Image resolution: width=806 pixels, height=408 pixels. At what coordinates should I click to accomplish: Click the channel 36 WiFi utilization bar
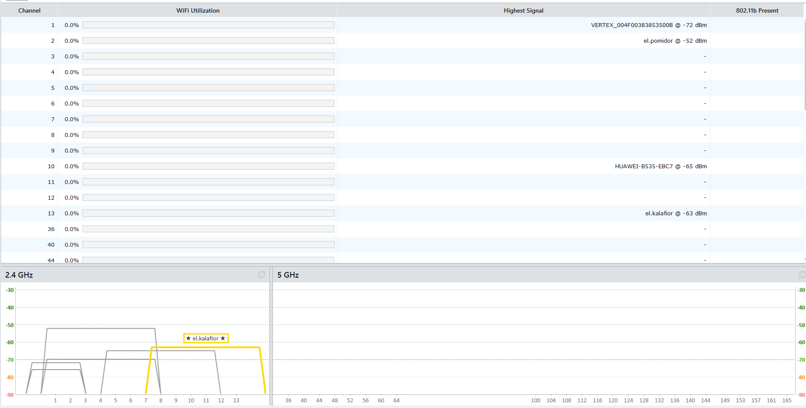[x=208, y=229]
